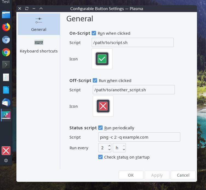Step the time unit selector up

point(124,146)
